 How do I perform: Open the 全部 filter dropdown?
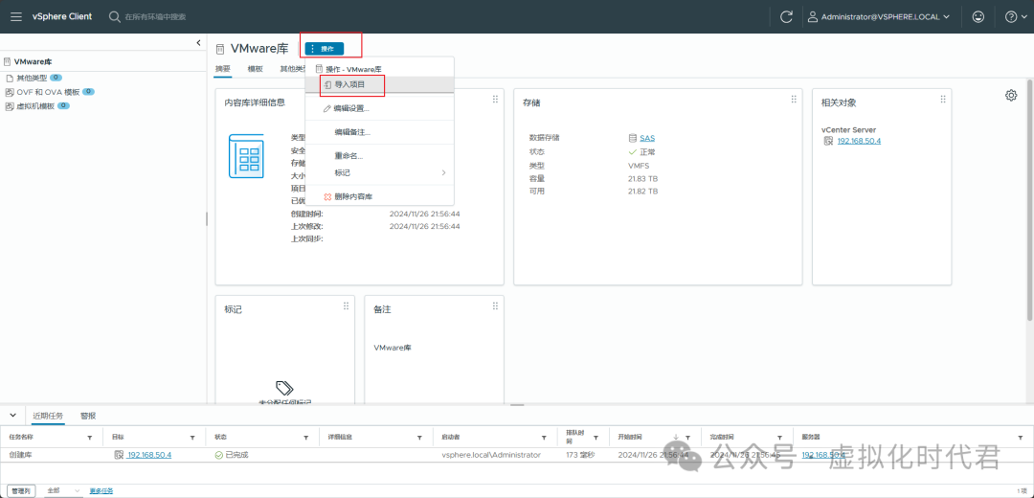(62, 490)
